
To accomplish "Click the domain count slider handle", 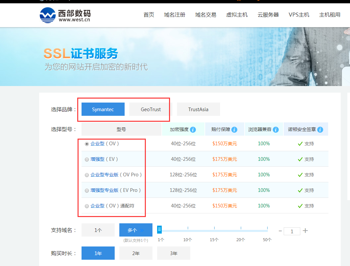I will point(159,230).
